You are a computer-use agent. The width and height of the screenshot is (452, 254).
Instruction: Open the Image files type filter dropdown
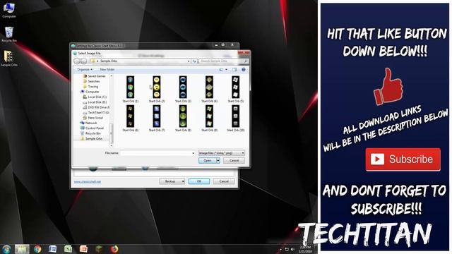221,153
